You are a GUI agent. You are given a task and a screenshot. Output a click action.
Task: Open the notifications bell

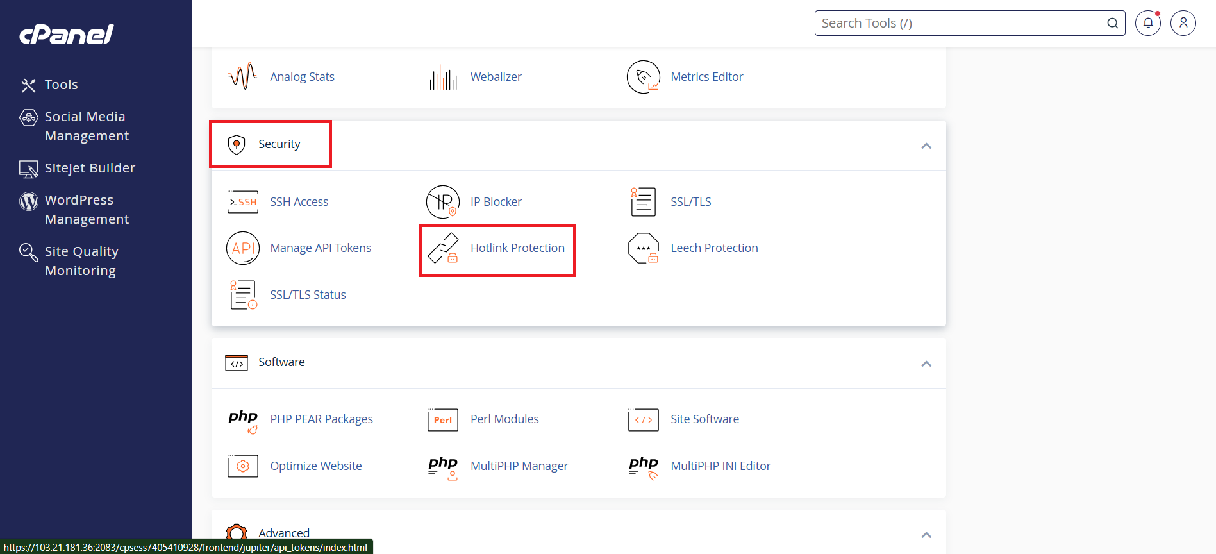click(1148, 23)
